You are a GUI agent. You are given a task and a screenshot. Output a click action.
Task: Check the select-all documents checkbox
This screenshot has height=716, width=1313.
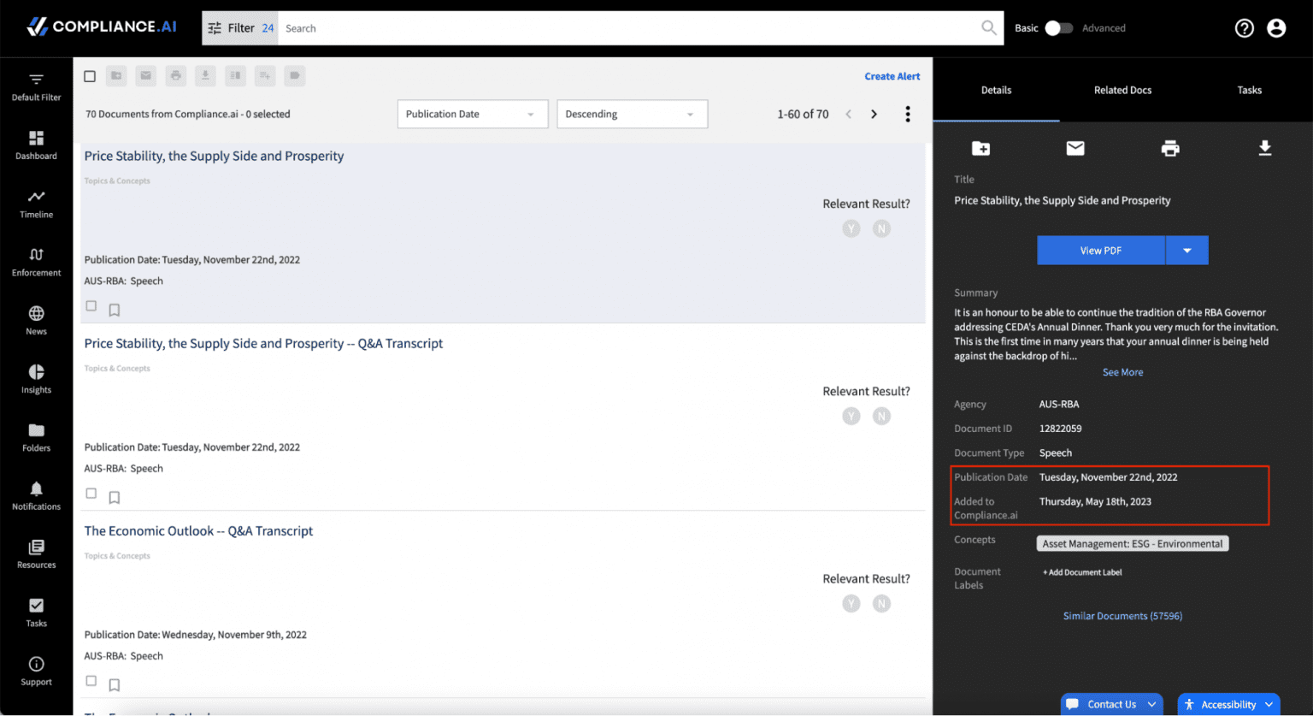(x=90, y=75)
